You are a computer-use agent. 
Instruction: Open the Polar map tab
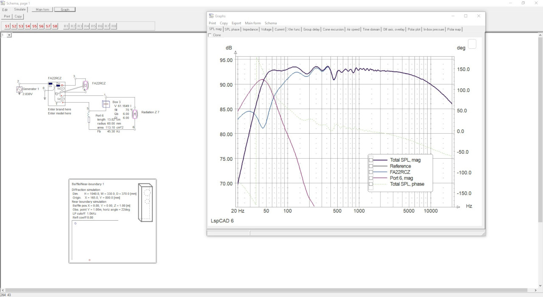click(x=454, y=29)
